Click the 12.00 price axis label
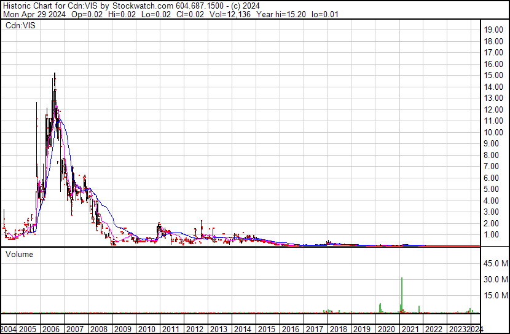This screenshot has height=334, width=510. pyautogui.click(x=493, y=109)
